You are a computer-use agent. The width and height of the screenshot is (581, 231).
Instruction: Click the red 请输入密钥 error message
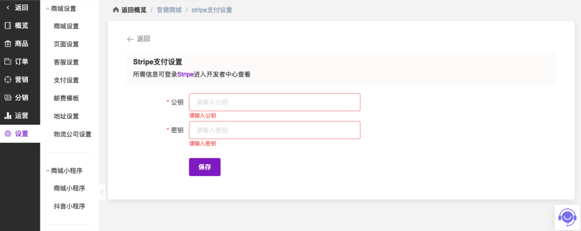pos(203,143)
